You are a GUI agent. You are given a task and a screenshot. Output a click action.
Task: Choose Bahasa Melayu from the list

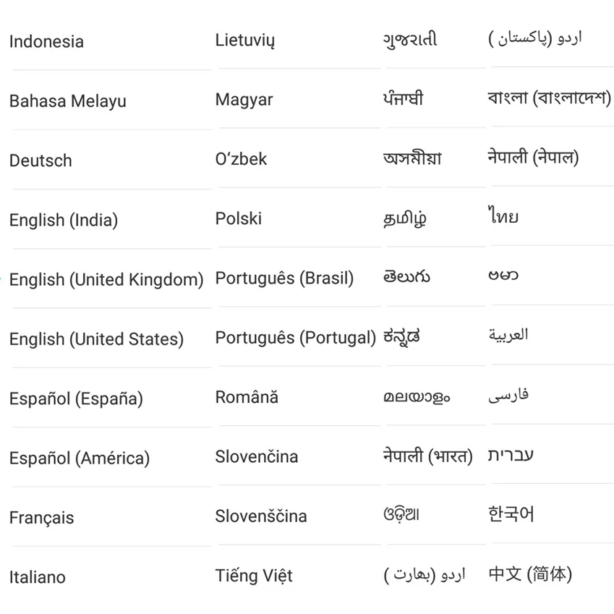68,101
